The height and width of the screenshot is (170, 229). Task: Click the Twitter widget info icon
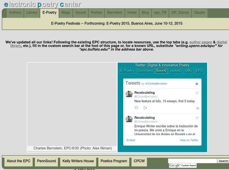pos(197,84)
